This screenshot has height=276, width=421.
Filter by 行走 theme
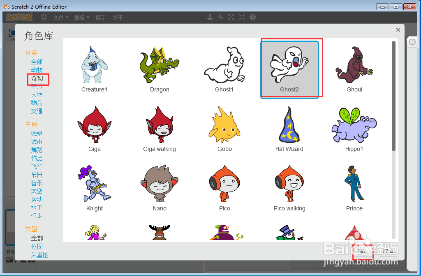click(x=37, y=216)
